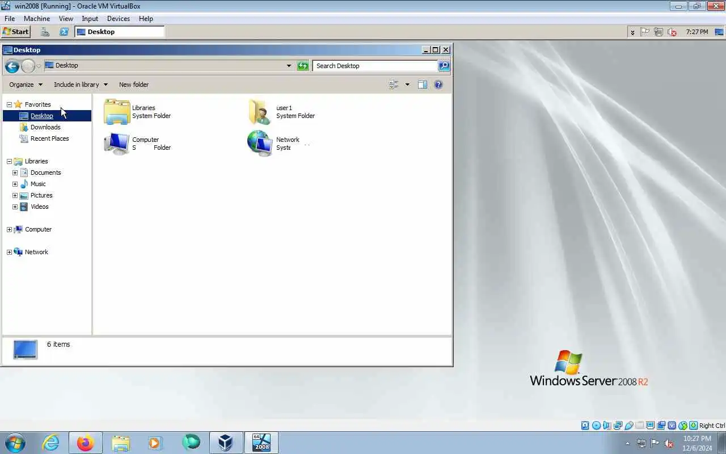
Task: Open view options dropdown arrow
Action: click(x=407, y=85)
